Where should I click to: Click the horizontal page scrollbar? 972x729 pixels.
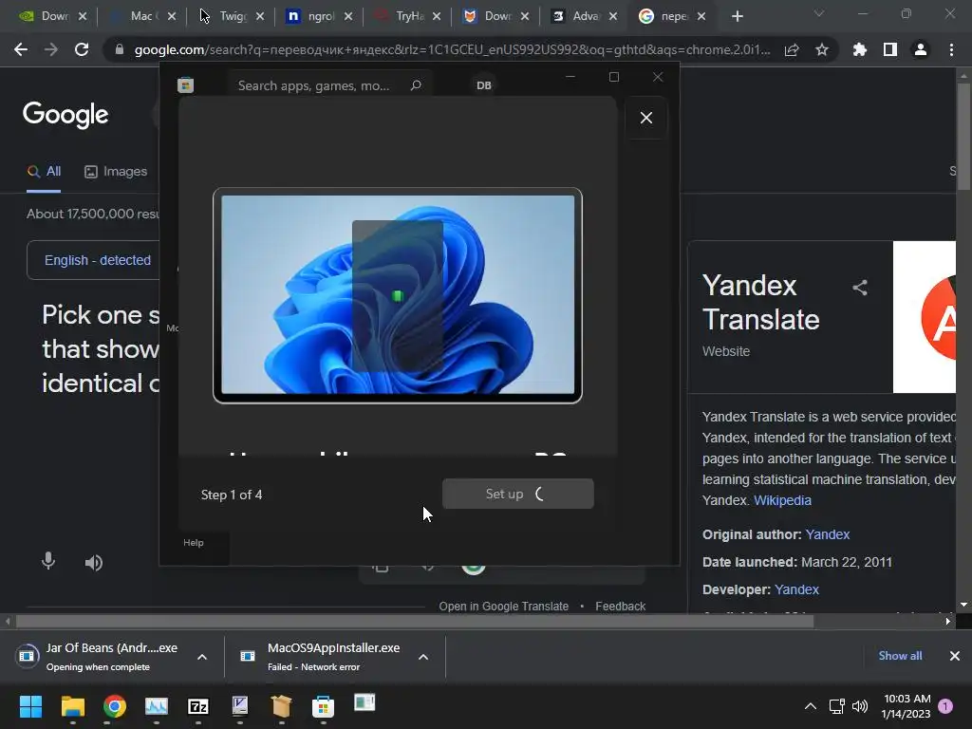[x=414, y=621]
